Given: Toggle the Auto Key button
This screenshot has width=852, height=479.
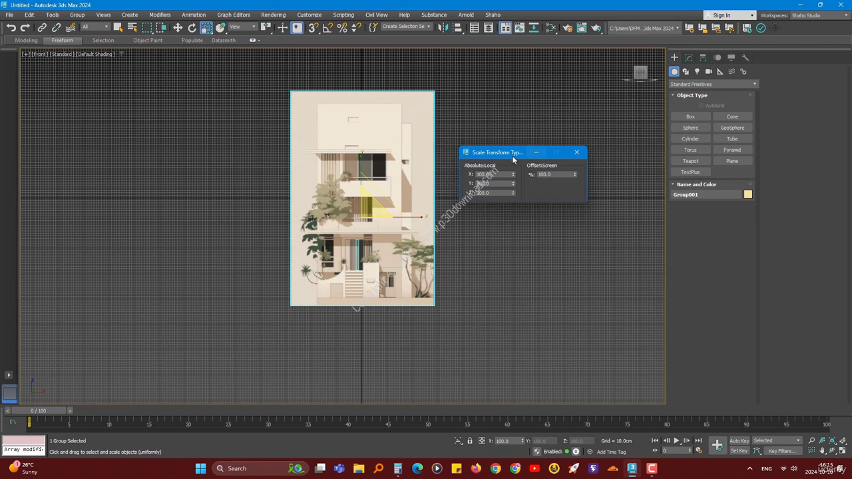Looking at the screenshot, I should pos(739,440).
